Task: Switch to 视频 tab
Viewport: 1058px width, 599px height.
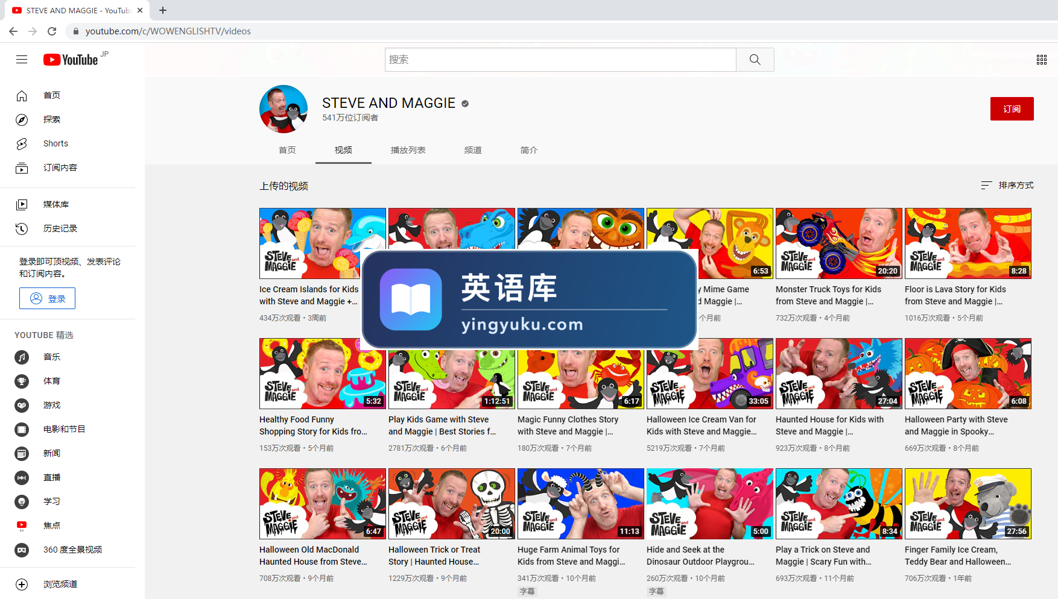Action: tap(343, 150)
